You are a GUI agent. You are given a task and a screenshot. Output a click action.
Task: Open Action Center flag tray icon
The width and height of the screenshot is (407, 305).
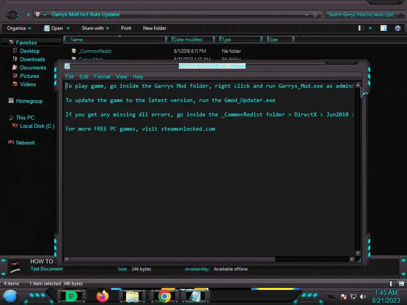(344, 296)
